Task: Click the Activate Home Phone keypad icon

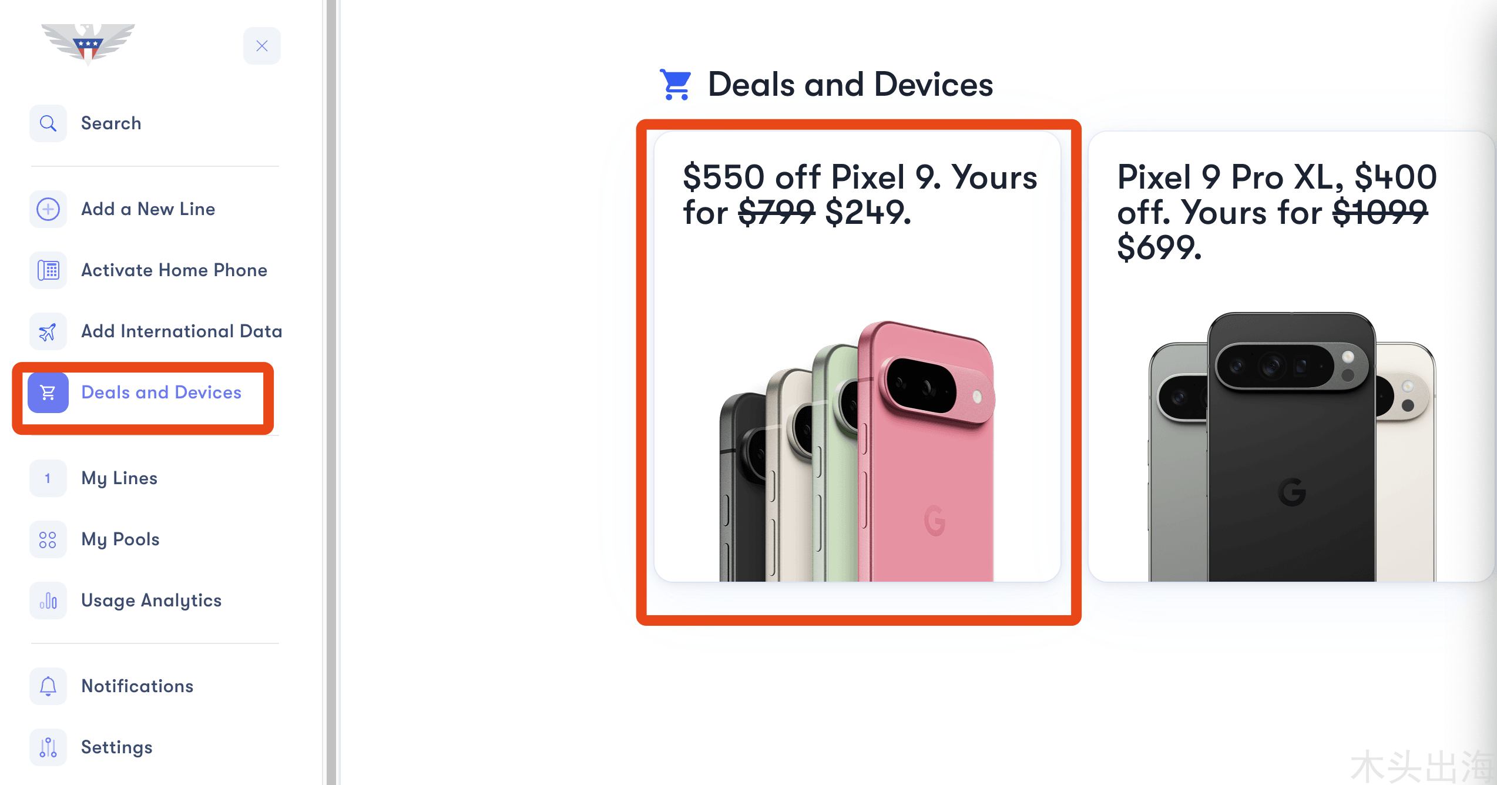Action: click(x=48, y=270)
